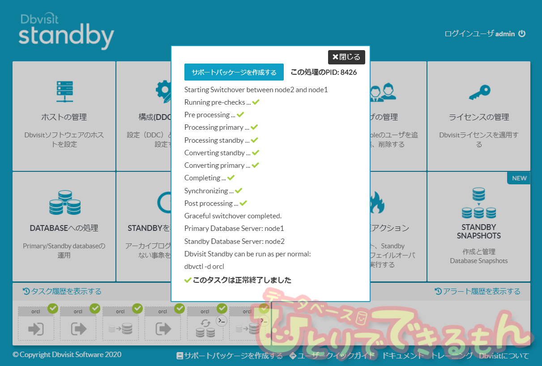
Task: Open Dbvisitについて footer link
Action: point(504,356)
